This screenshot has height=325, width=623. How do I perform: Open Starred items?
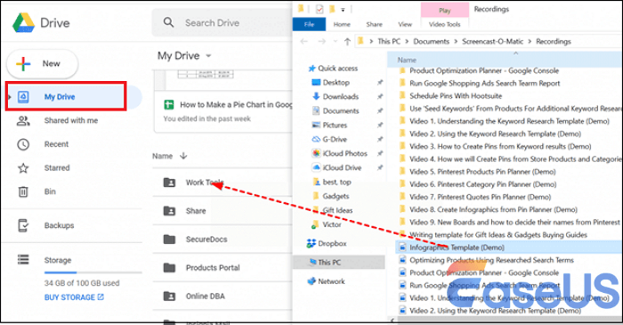[x=57, y=167]
